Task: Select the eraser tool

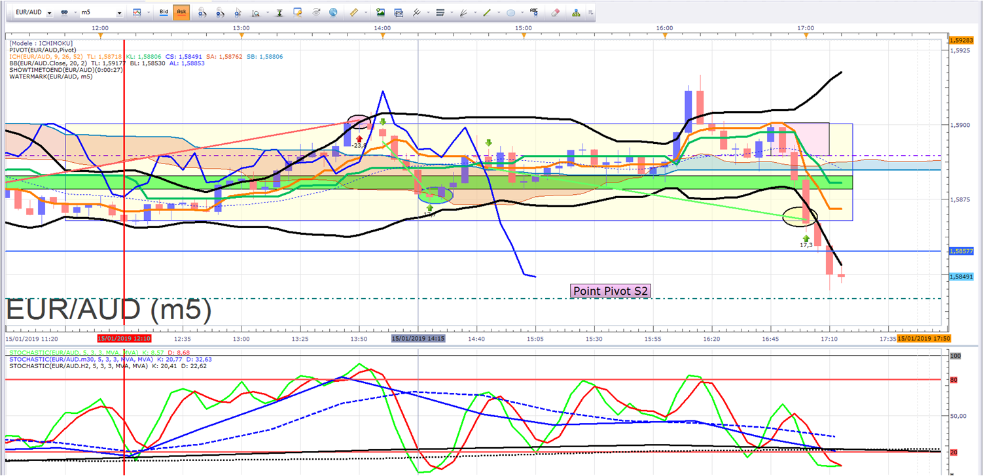Action: 555,12
